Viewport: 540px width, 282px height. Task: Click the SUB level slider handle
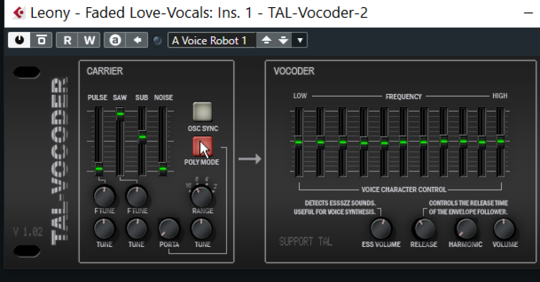[x=142, y=137]
